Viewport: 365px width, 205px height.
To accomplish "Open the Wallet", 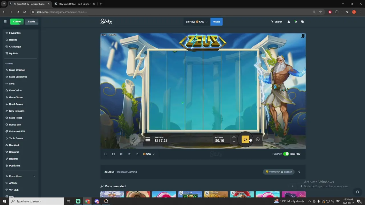I will click(216, 22).
